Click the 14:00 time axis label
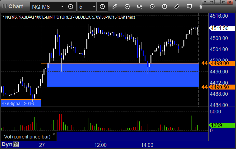Viewport: 236px width, 149px height. point(147,145)
